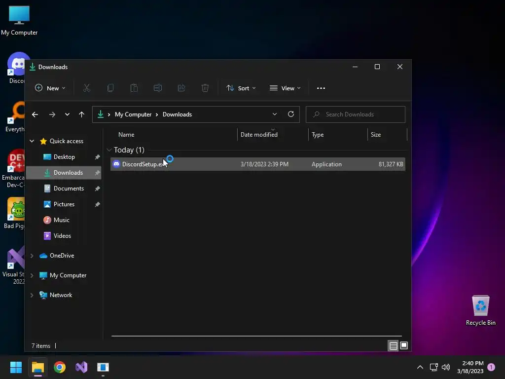The height and width of the screenshot is (379, 505).
Task: Open Google Chrome from the taskbar
Action: 60,367
